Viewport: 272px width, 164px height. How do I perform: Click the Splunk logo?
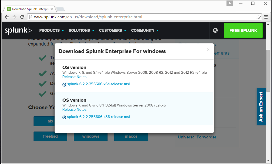coord(18,30)
